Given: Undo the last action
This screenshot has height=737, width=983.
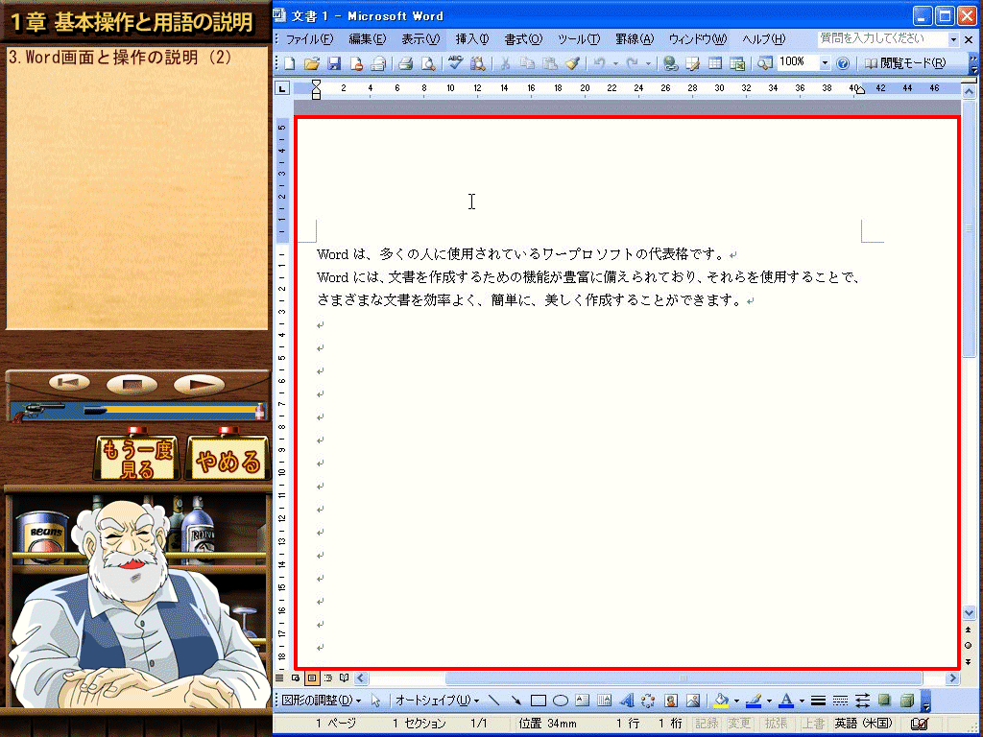Looking at the screenshot, I should [600, 63].
